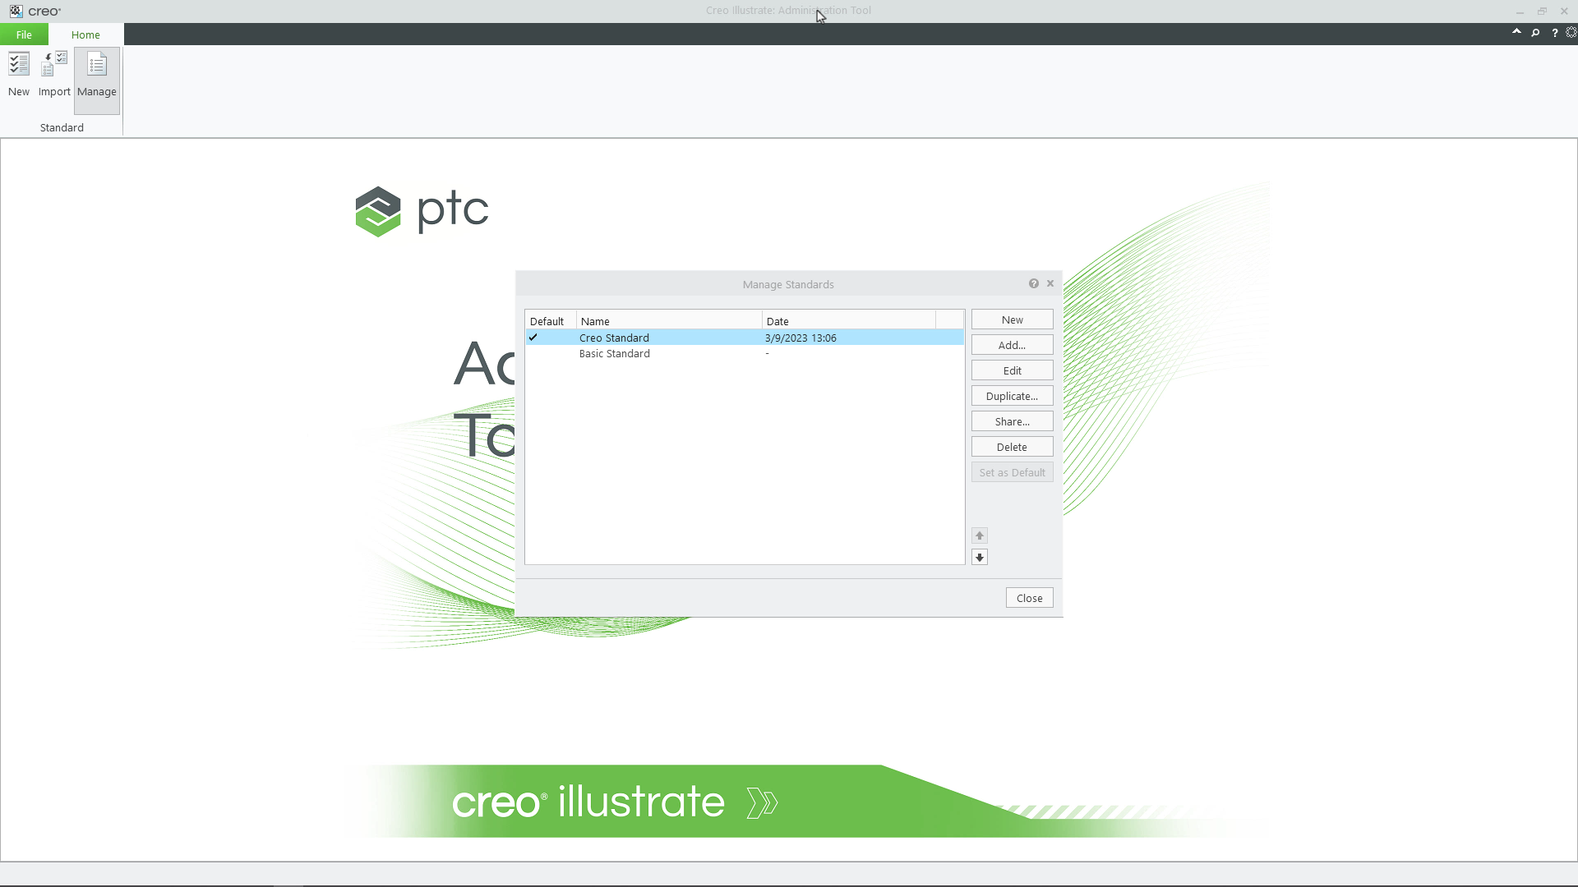Click the Delete button
This screenshot has width=1578, height=887.
[x=1013, y=447]
